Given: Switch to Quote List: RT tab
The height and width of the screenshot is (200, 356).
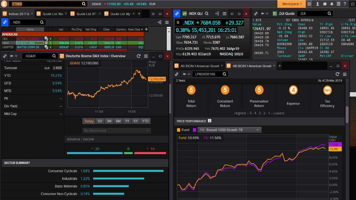Looking at the screenshot, I should 85,14.
